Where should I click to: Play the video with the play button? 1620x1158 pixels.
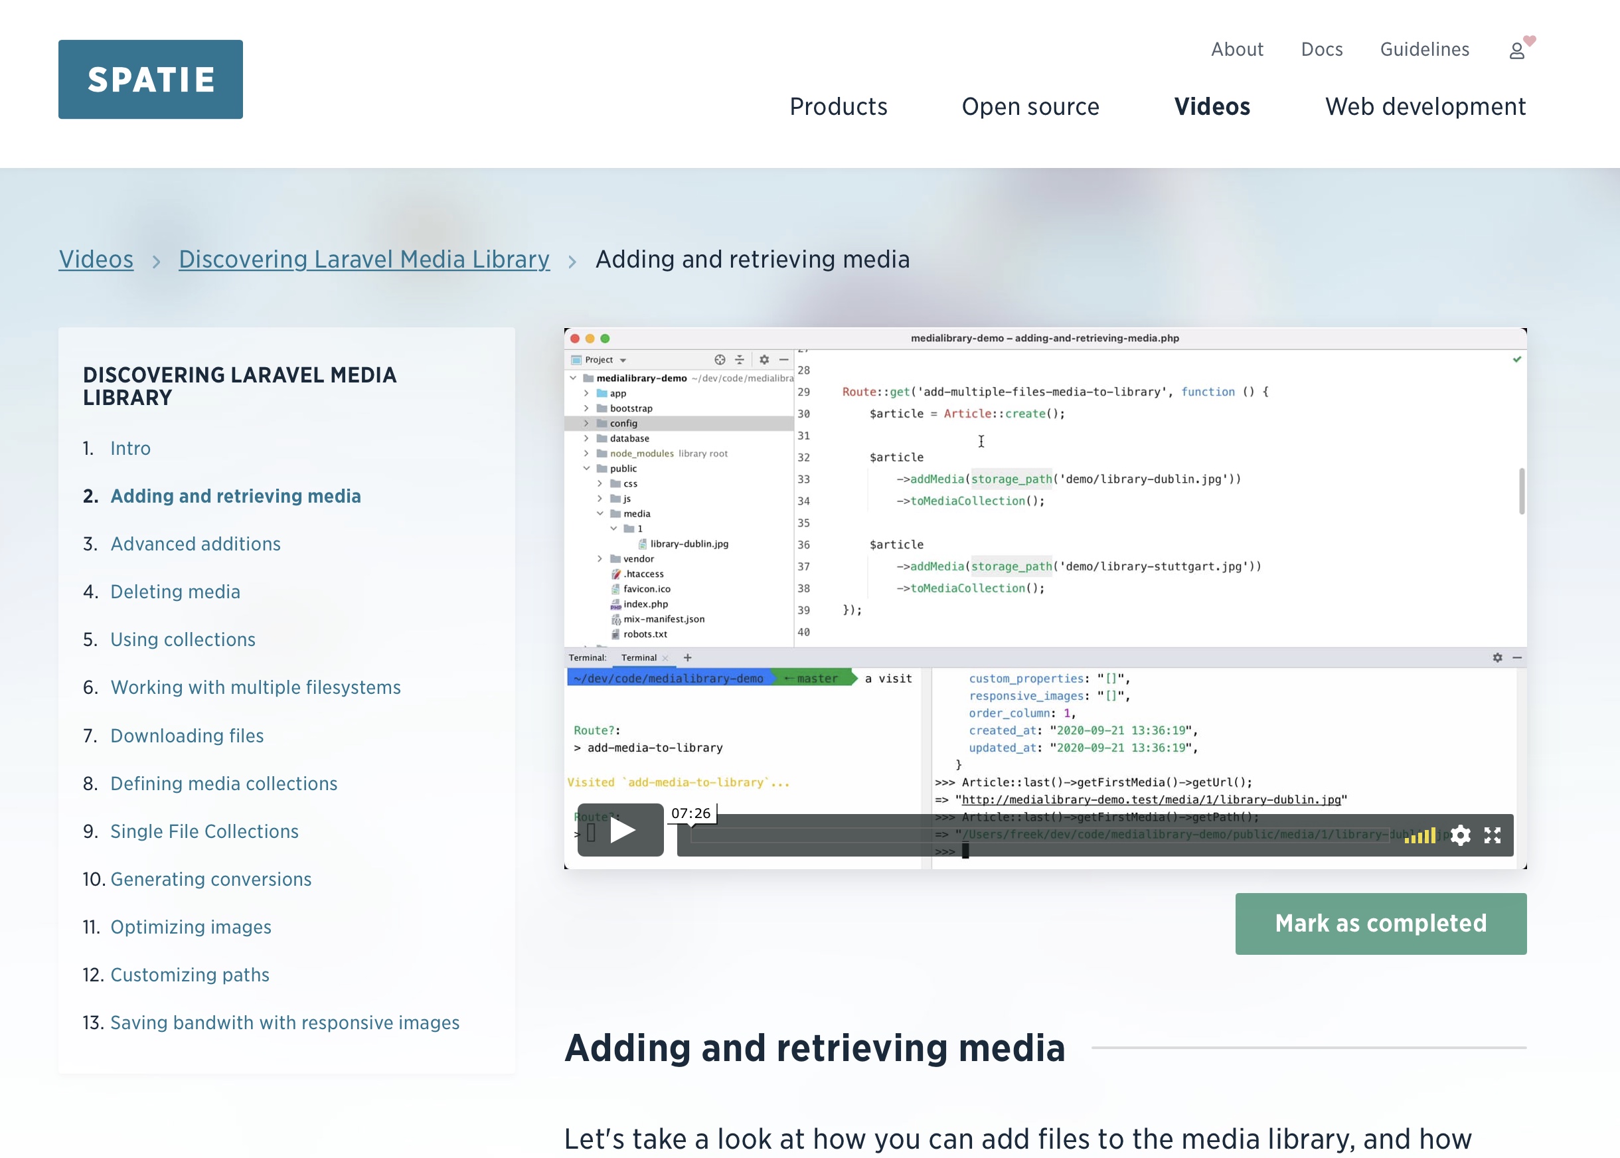(620, 830)
